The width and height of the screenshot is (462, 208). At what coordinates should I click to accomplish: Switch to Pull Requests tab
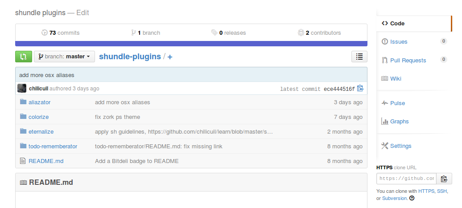point(408,60)
